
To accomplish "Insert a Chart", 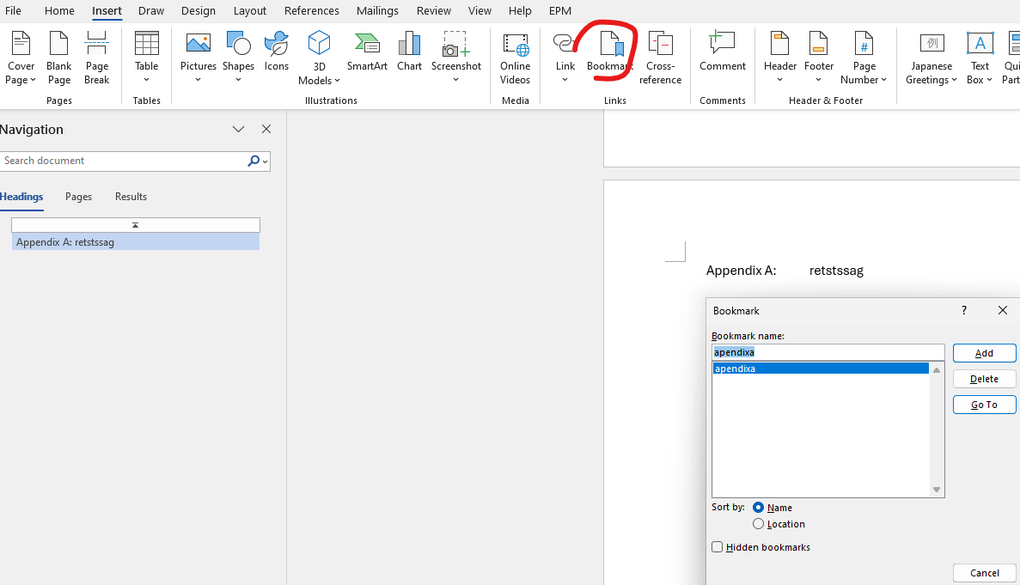I will pyautogui.click(x=409, y=52).
